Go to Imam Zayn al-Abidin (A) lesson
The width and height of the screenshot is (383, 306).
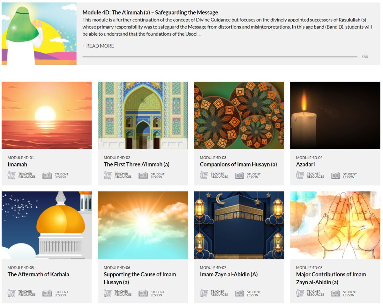229,274
